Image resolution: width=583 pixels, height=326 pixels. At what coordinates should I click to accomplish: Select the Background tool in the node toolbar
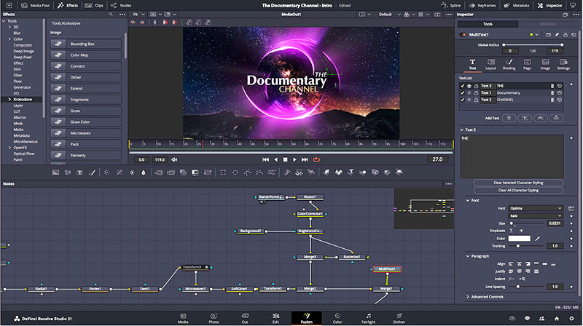[55, 172]
